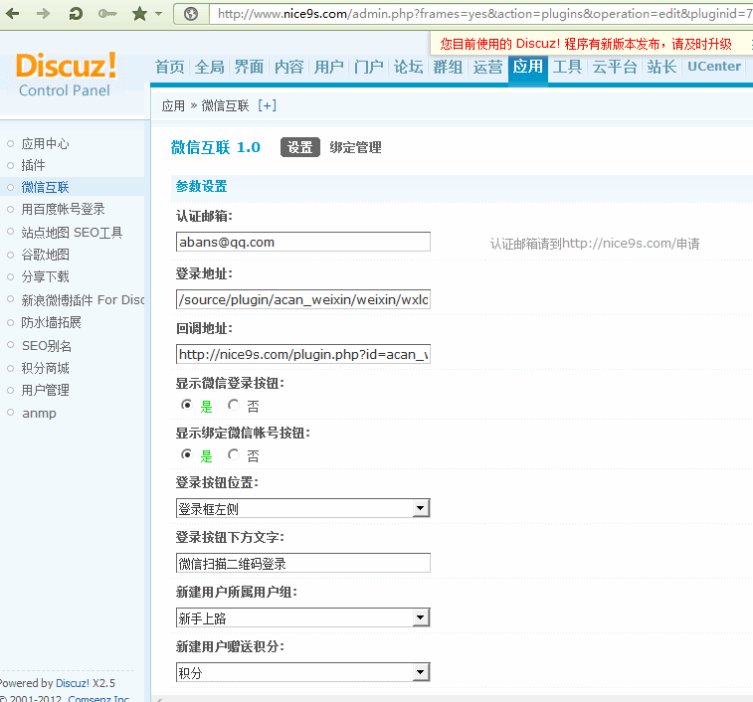Click the bookmark star icon
The image size is (753, 702).
coord(139,14)
